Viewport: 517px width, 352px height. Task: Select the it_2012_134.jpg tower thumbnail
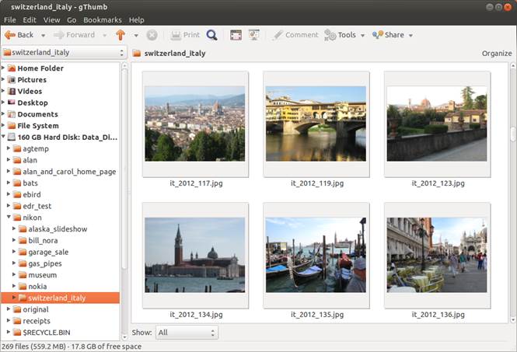point(195,254)
